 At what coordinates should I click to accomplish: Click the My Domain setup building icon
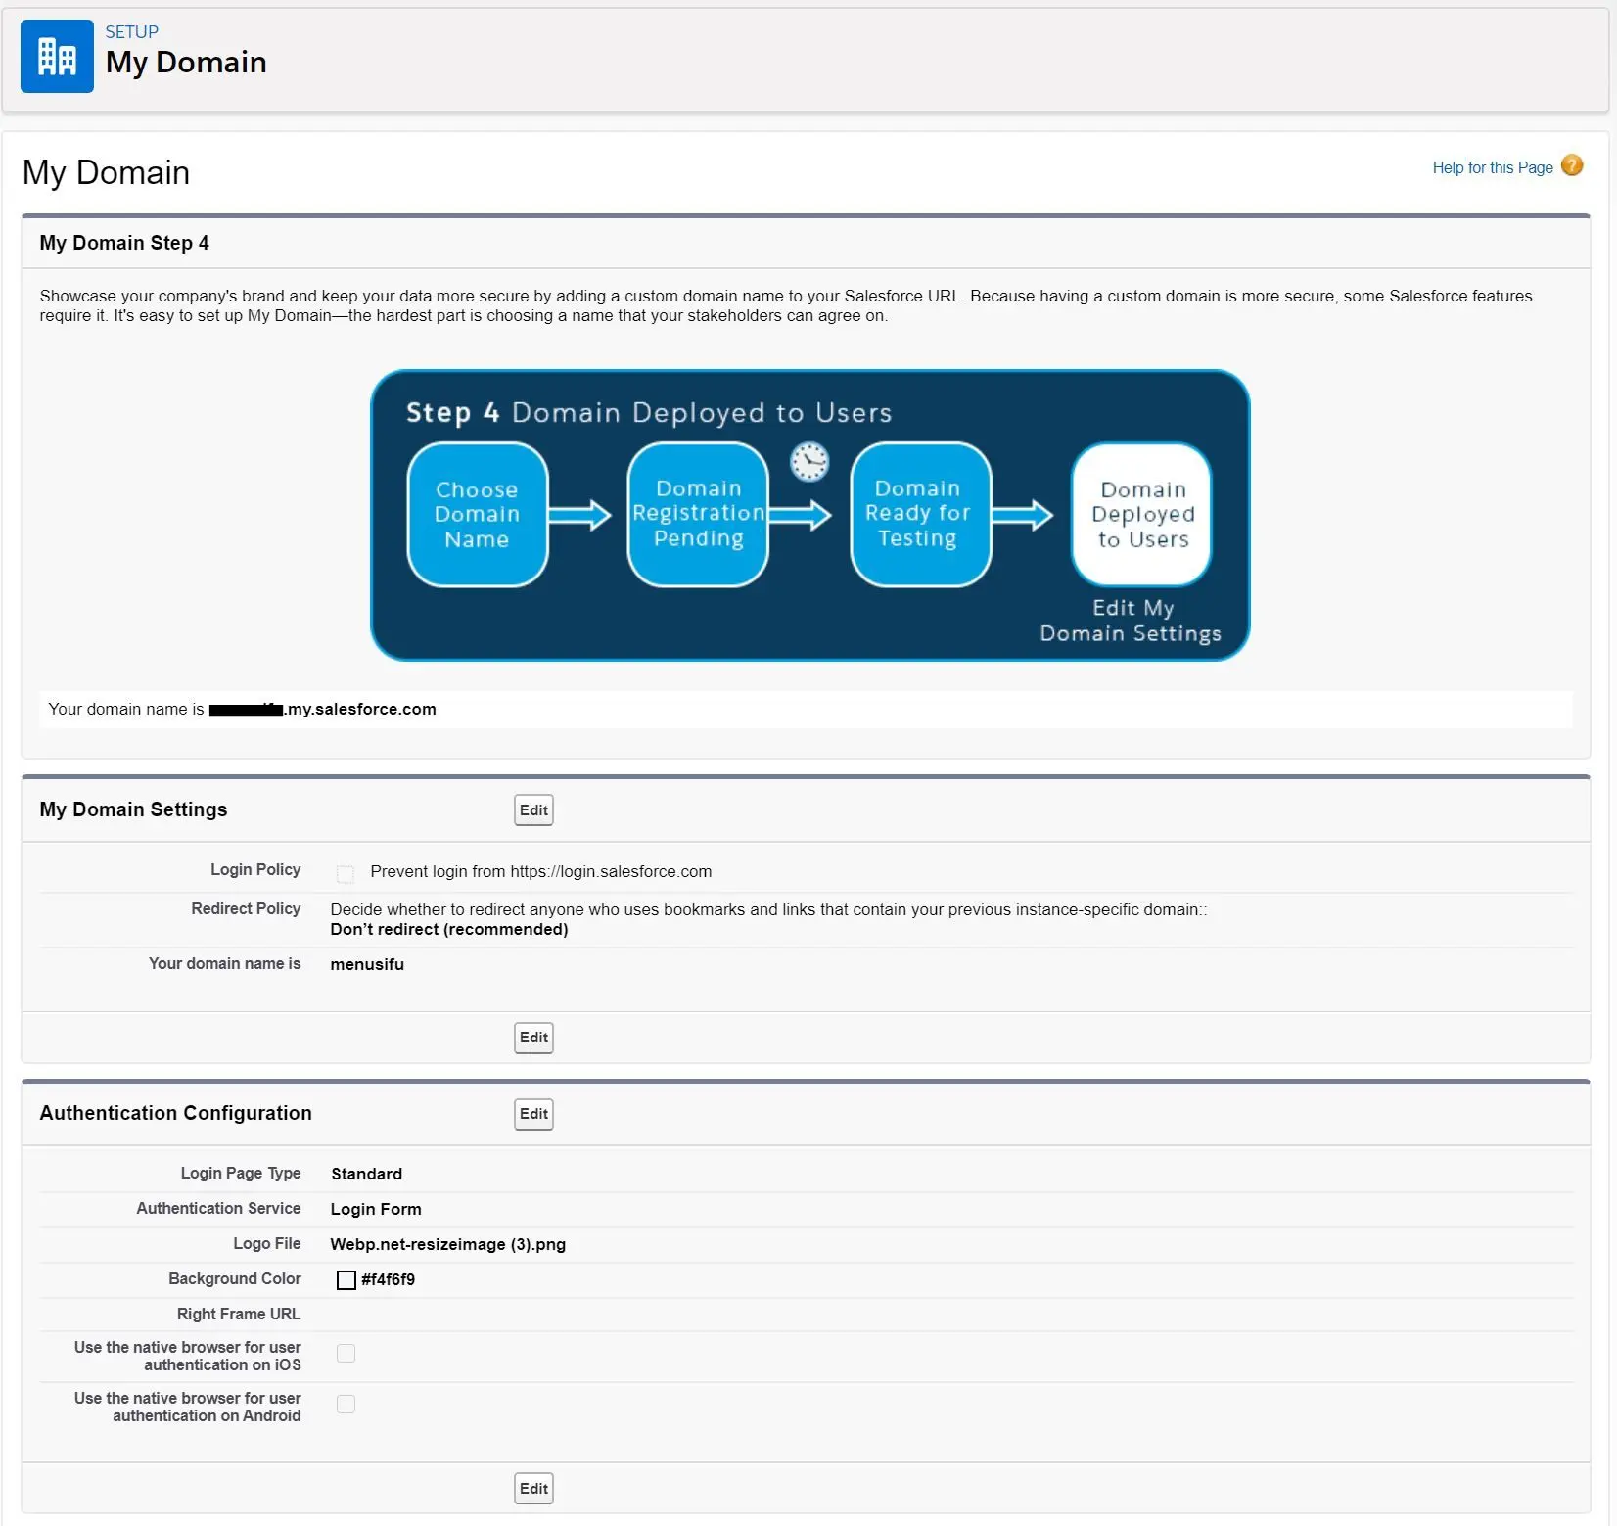[57, 56]
